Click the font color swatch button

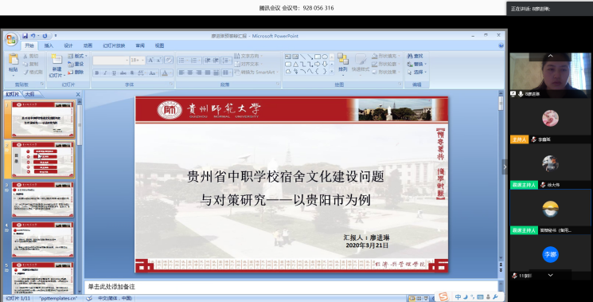click(166, 73)
